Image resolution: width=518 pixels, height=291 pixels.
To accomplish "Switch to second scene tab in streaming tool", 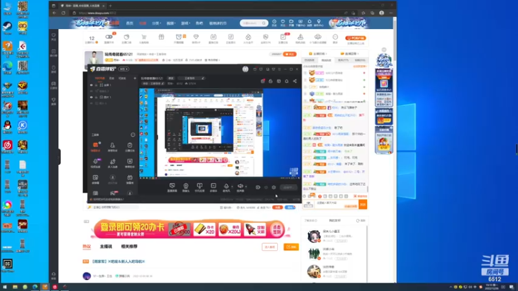I will 111,78.
